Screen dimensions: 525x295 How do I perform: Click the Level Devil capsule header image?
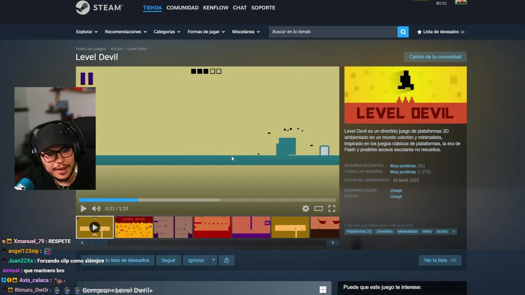(406, 95)
